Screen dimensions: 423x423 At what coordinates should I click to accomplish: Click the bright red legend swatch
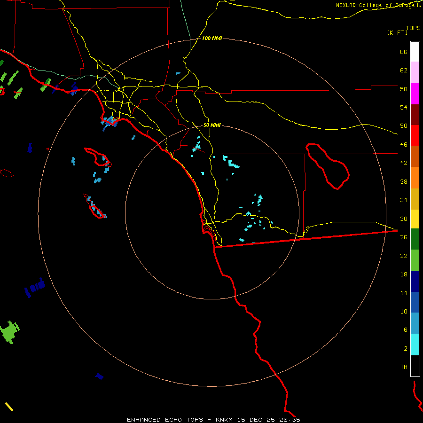click(x=415, y=135)
